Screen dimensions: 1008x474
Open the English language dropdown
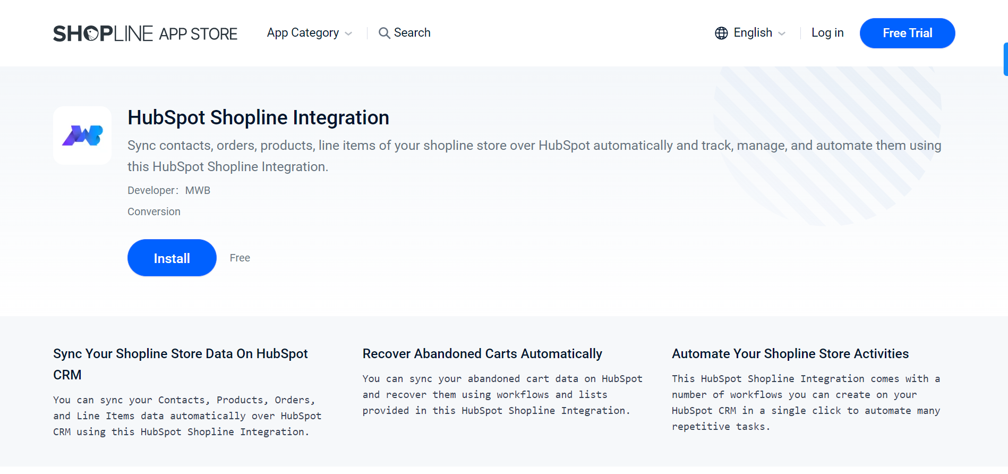(x=750, y=33)
